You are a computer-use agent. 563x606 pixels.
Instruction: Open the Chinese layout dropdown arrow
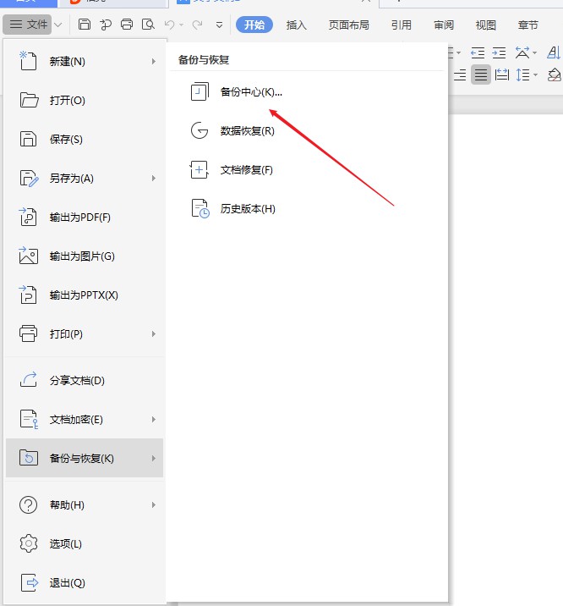pos(534,53)
